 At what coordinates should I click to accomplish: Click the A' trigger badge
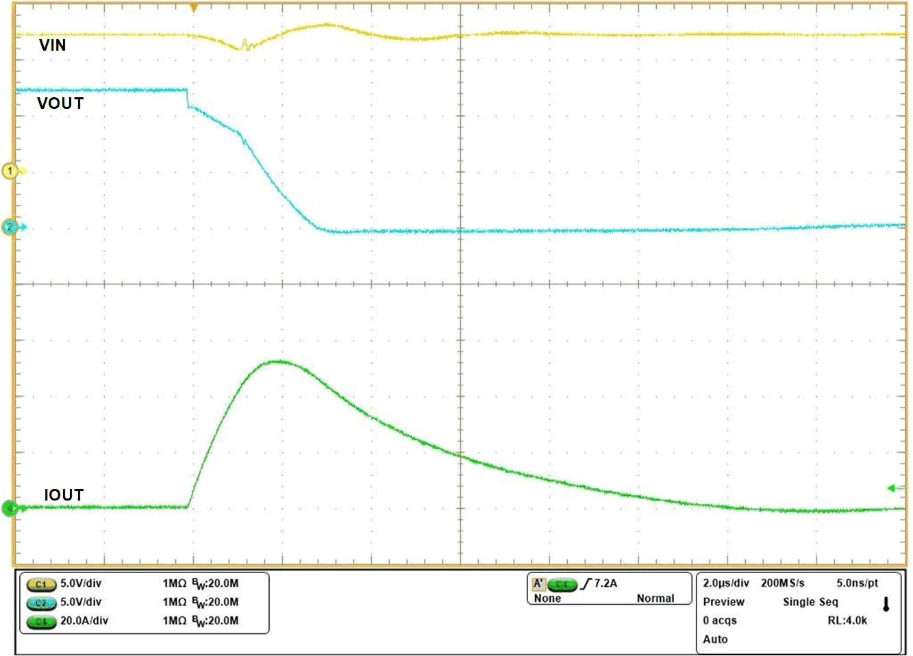click(x=540, y=583)
